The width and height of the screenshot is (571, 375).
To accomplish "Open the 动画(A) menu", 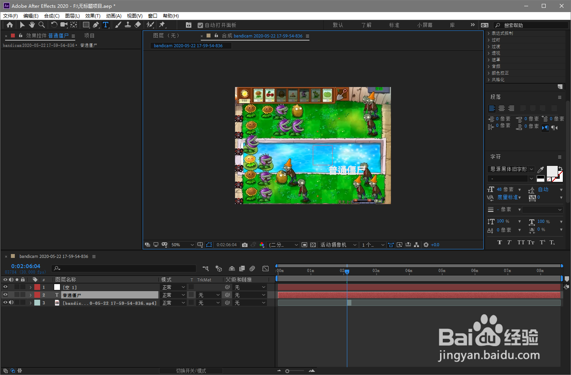I will click(x=114, y=16).
